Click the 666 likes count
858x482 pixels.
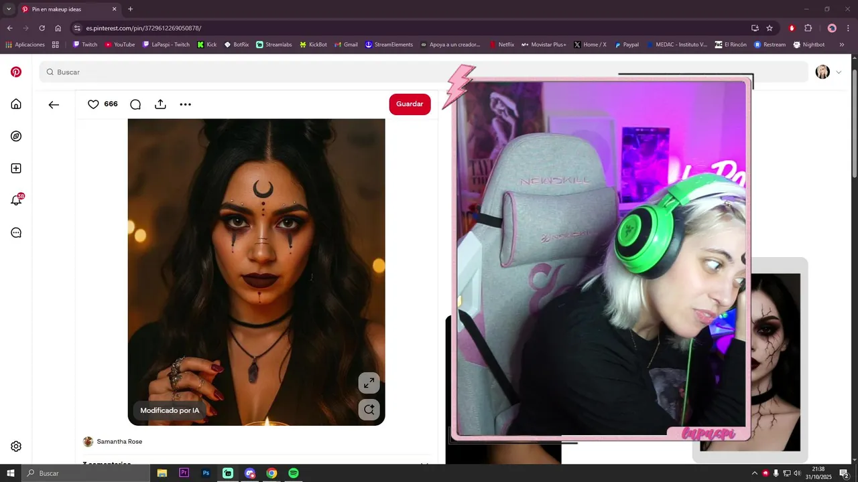point(111,104)
